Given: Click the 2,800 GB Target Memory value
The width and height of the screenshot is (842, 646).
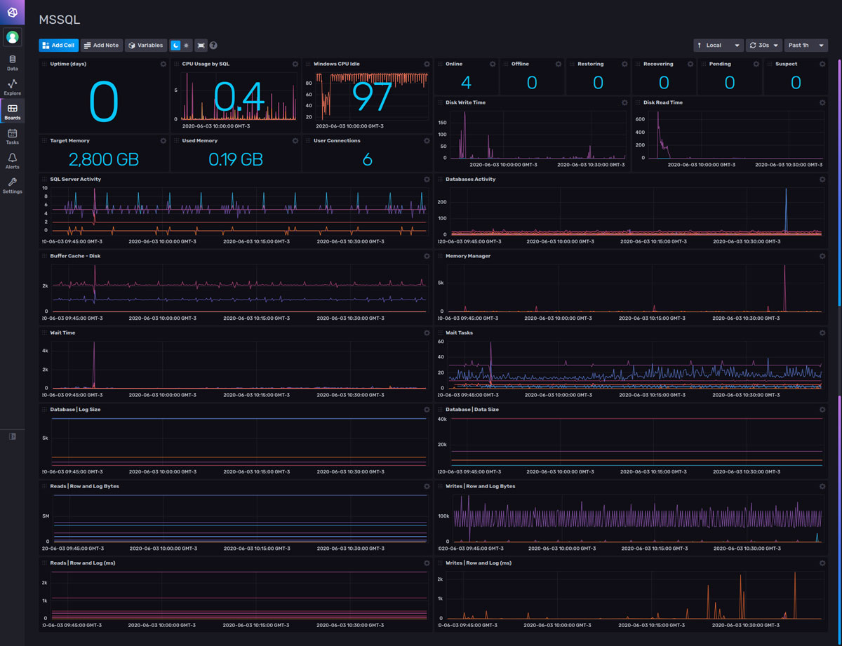Looking at the screenshot, I should click(104, 159).
